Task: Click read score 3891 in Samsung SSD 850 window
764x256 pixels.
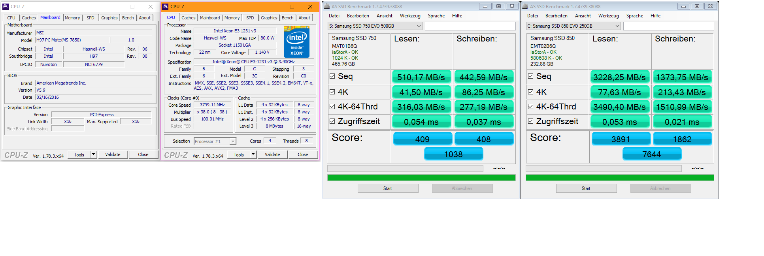Action: (x=621, y=139)
